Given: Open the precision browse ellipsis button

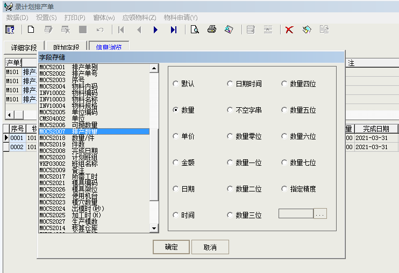Looking at the screenshot, I should click(x=320, y=213).
